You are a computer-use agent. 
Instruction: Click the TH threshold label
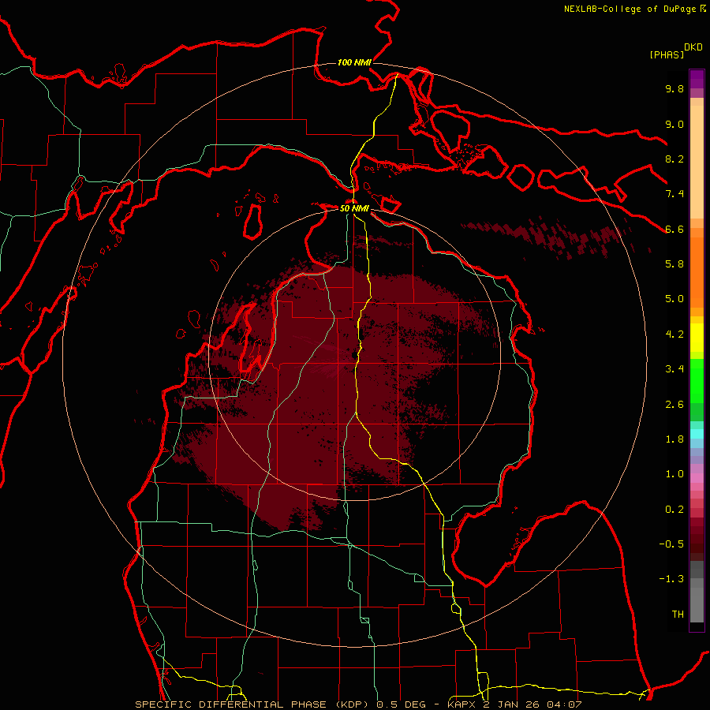tap(678, 615)
